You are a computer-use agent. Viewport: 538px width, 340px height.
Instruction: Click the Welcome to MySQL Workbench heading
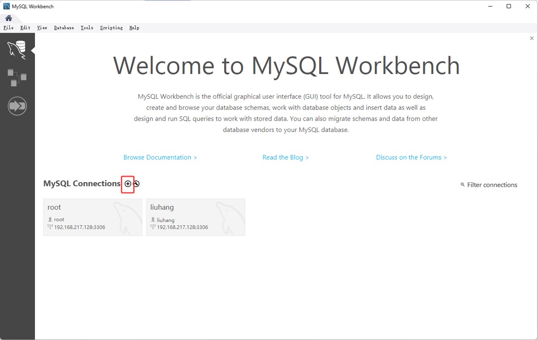286,65
